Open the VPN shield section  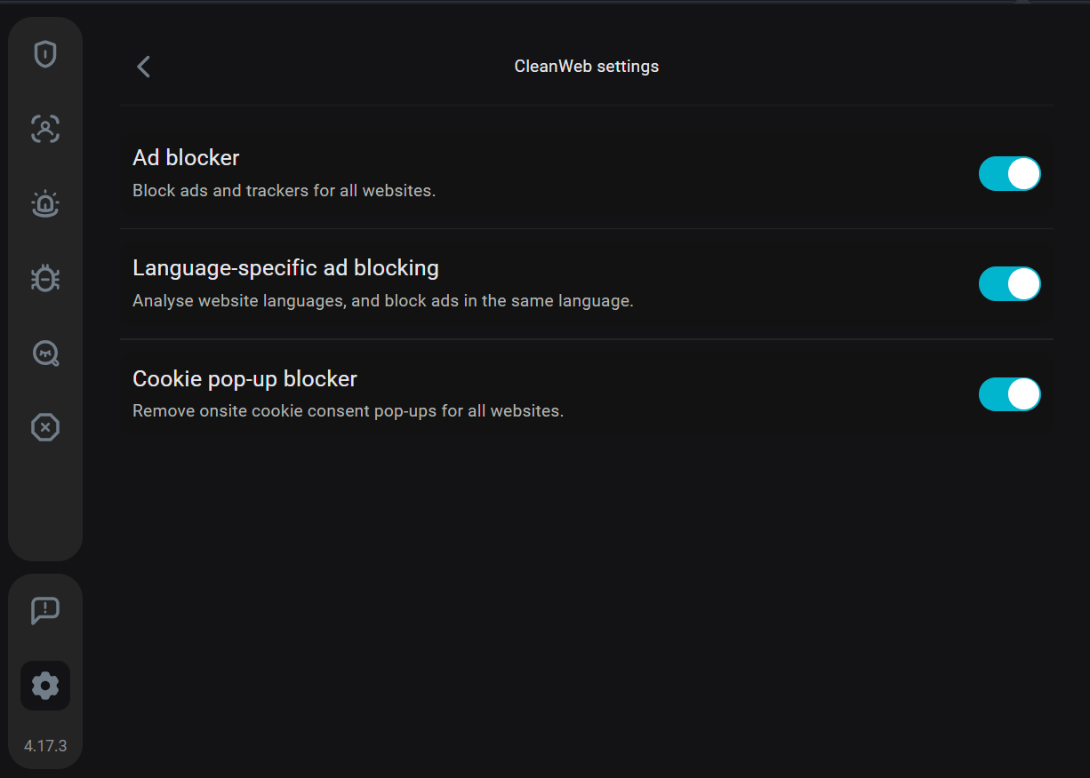45,55
